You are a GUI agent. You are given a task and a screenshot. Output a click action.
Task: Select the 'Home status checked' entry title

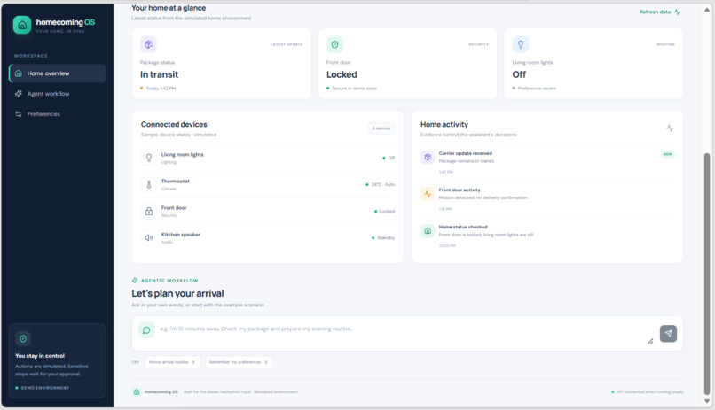tap(463, 227)
